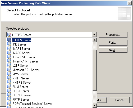This screenshot has width=133, height=108.
Task: Click the L2TP Server protocol icon
Action: [9, 65]
